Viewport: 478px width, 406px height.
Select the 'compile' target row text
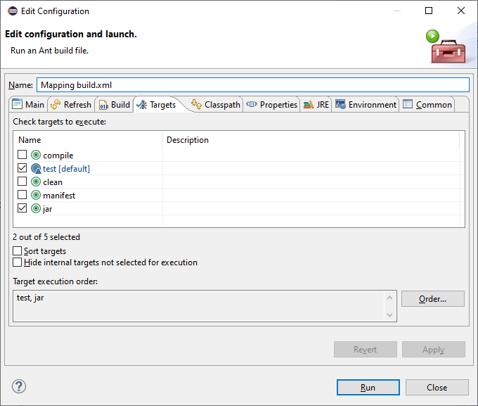pyautogui.click(x=58, y=156)
